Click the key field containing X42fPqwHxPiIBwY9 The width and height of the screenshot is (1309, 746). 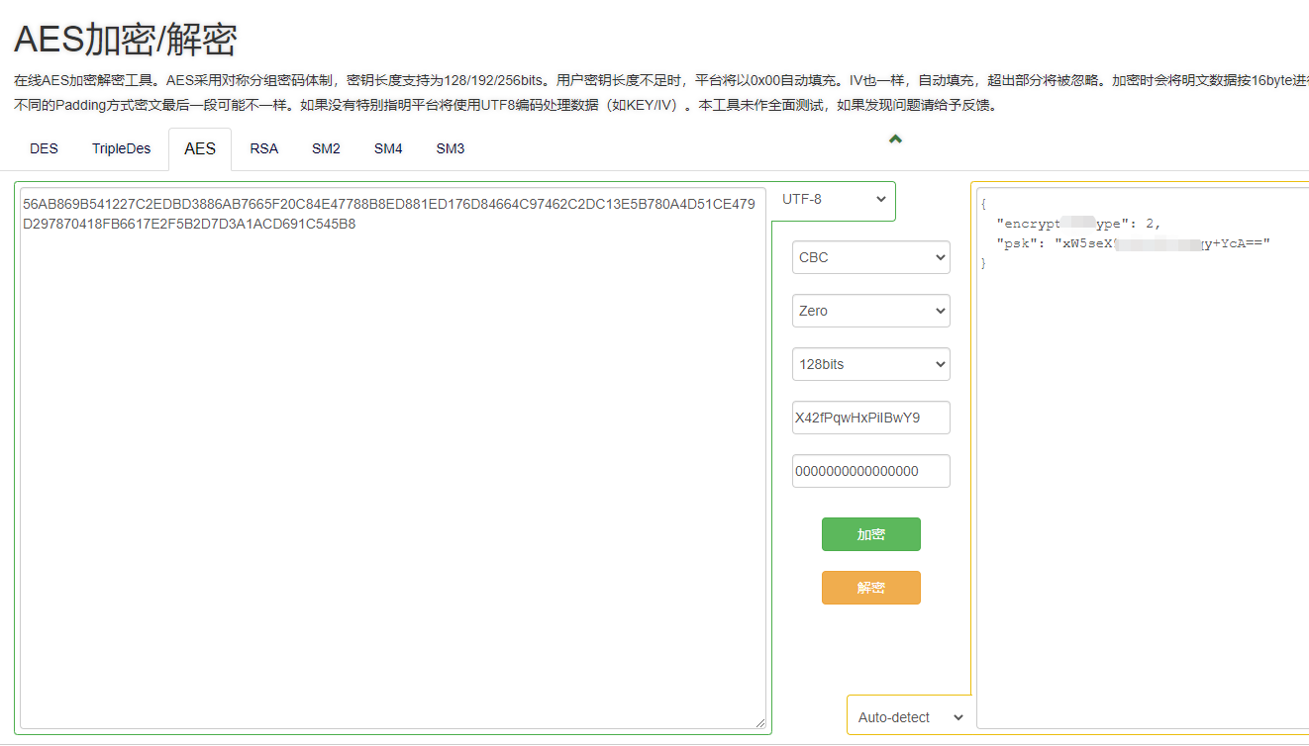[x=871, y=418]
